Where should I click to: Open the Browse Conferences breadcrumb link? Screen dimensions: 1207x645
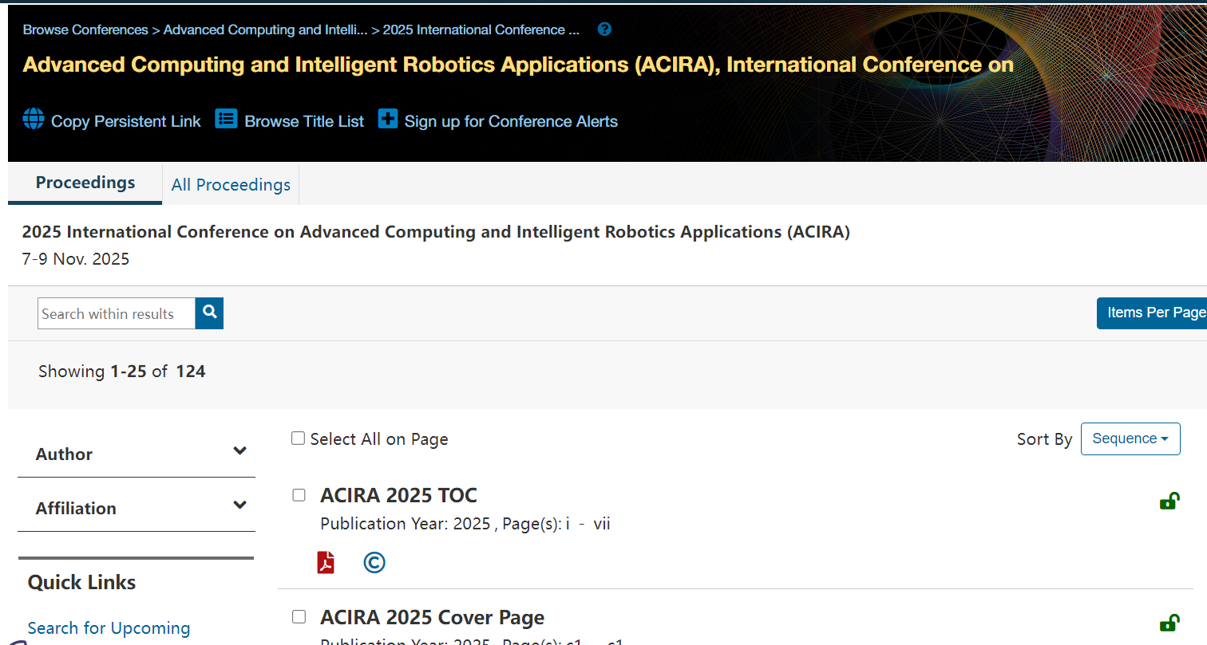85,29
